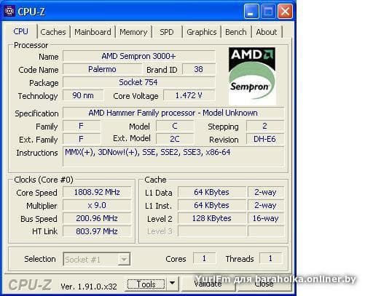Viewport: 373px width, 296px height.
Task: Click the Validate button
Action: point(208,284)
